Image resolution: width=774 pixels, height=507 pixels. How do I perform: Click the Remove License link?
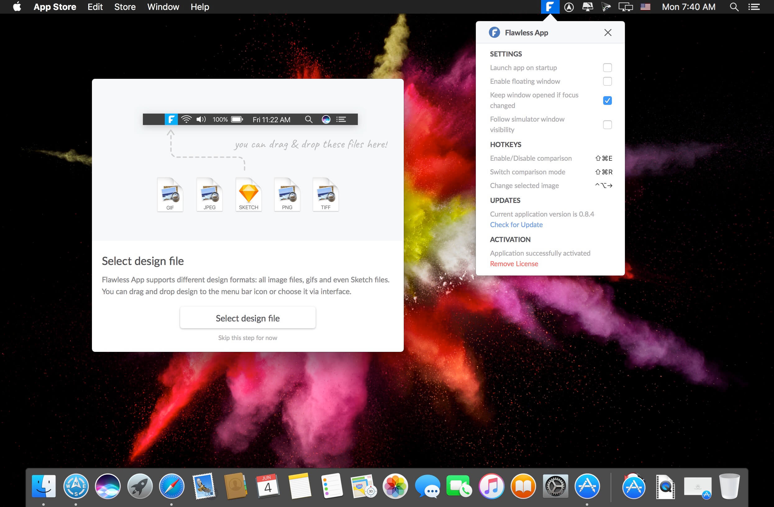[x=514, y=264]
